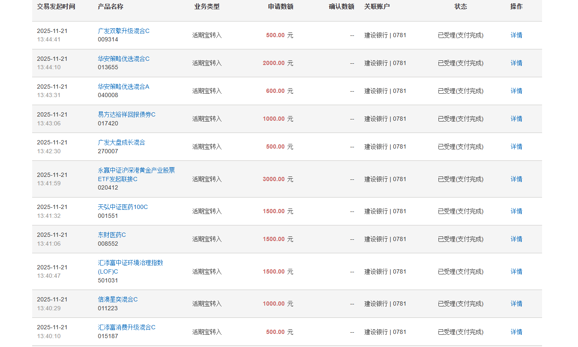Image resolution: width=578 pixels, height=347 pixels.
Task: Open fund link 东财医药C
Action: click(x=112, y=235)
